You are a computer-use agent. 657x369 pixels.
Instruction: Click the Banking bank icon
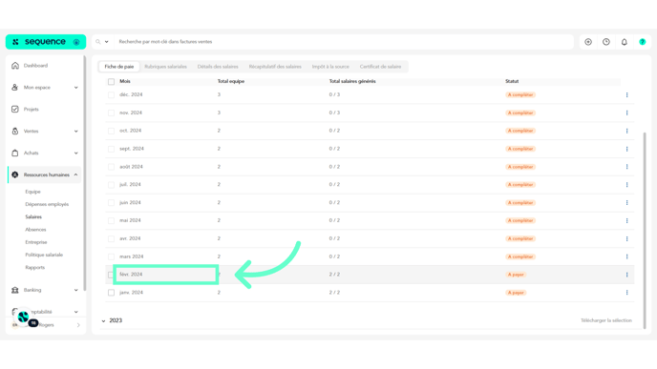click(15, 290)
